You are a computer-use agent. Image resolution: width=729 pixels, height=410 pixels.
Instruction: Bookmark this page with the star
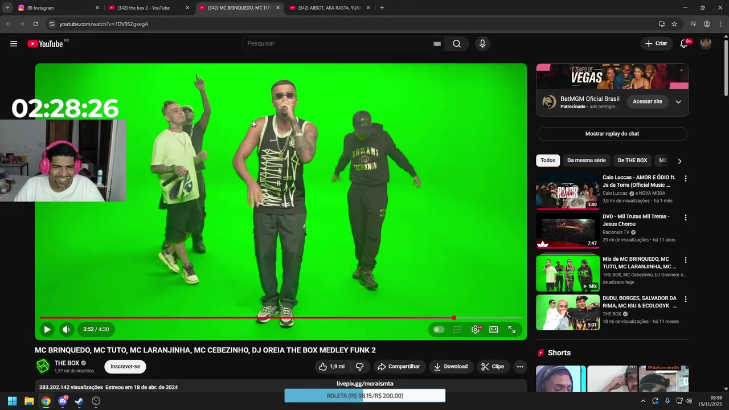point(674,24)
